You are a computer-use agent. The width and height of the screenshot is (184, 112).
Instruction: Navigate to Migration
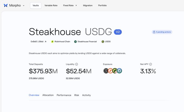[x=88, y=5]
